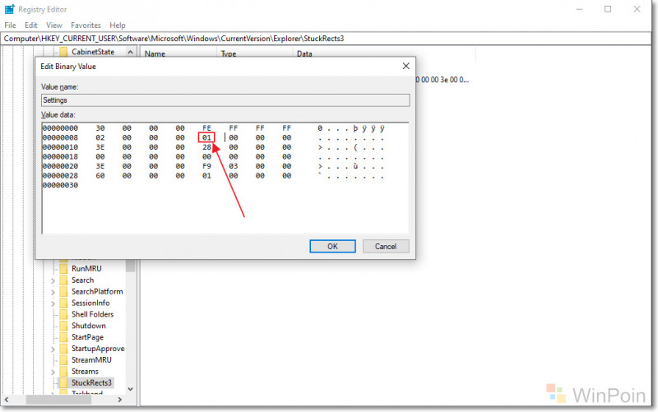Expand the StartupApprove tree node
Screen dimensions: 658x412
(x=53, y=349)
